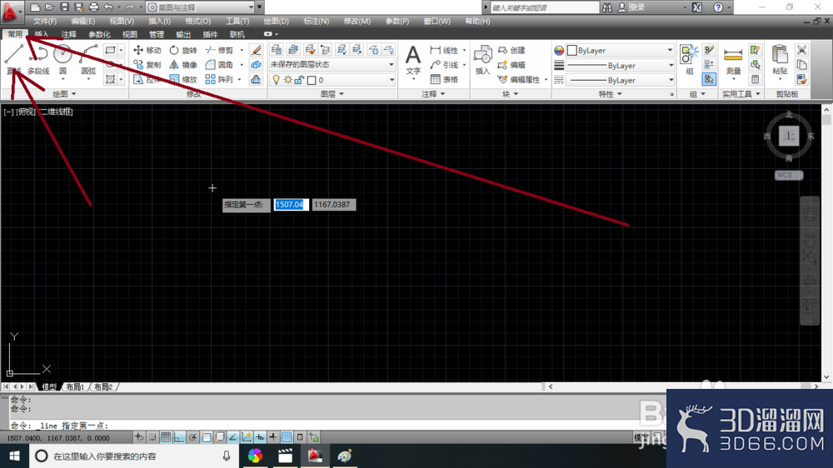Toggle Snap mode in the status bar
Viewport: 833px width, 468px height.
pyautogui.click(x=152, y=437)
